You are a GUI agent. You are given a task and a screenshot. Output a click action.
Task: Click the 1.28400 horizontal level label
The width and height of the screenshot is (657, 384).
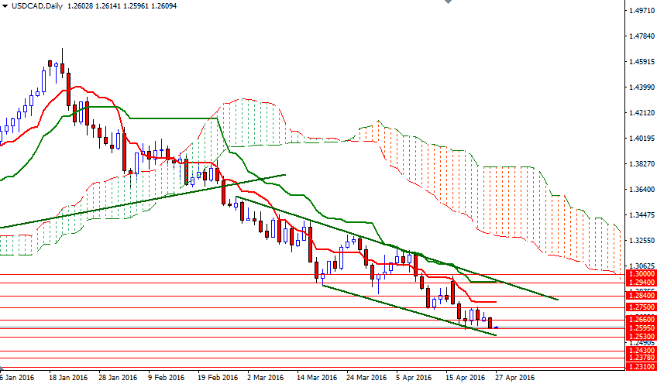tap(641, 296)
